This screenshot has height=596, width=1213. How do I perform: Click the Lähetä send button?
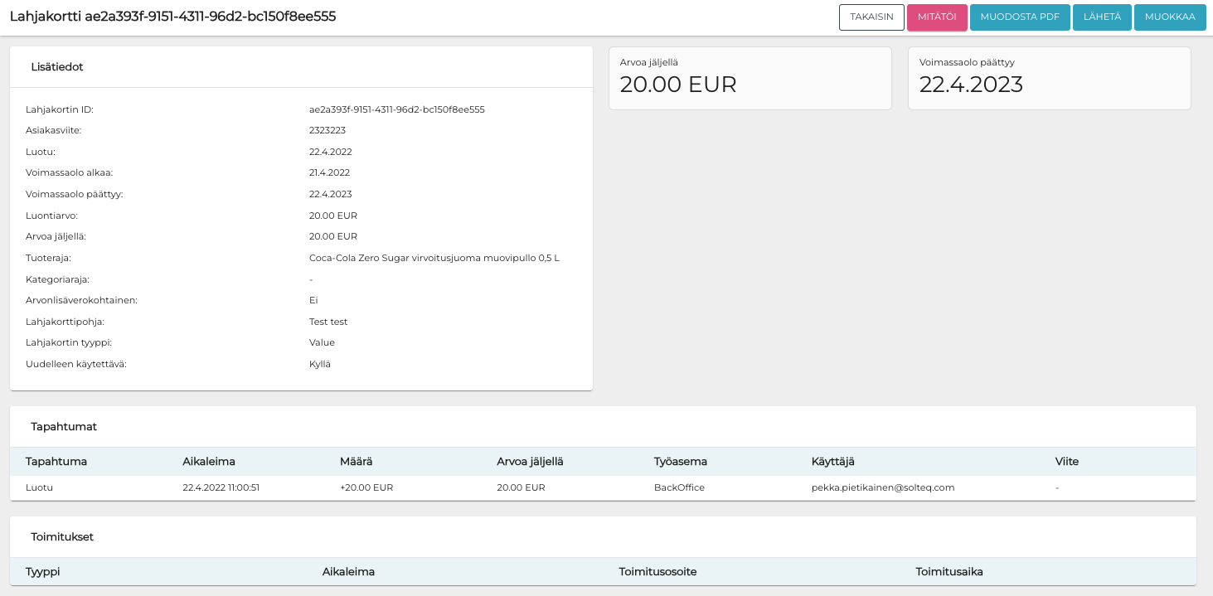tap(1102, 17)
